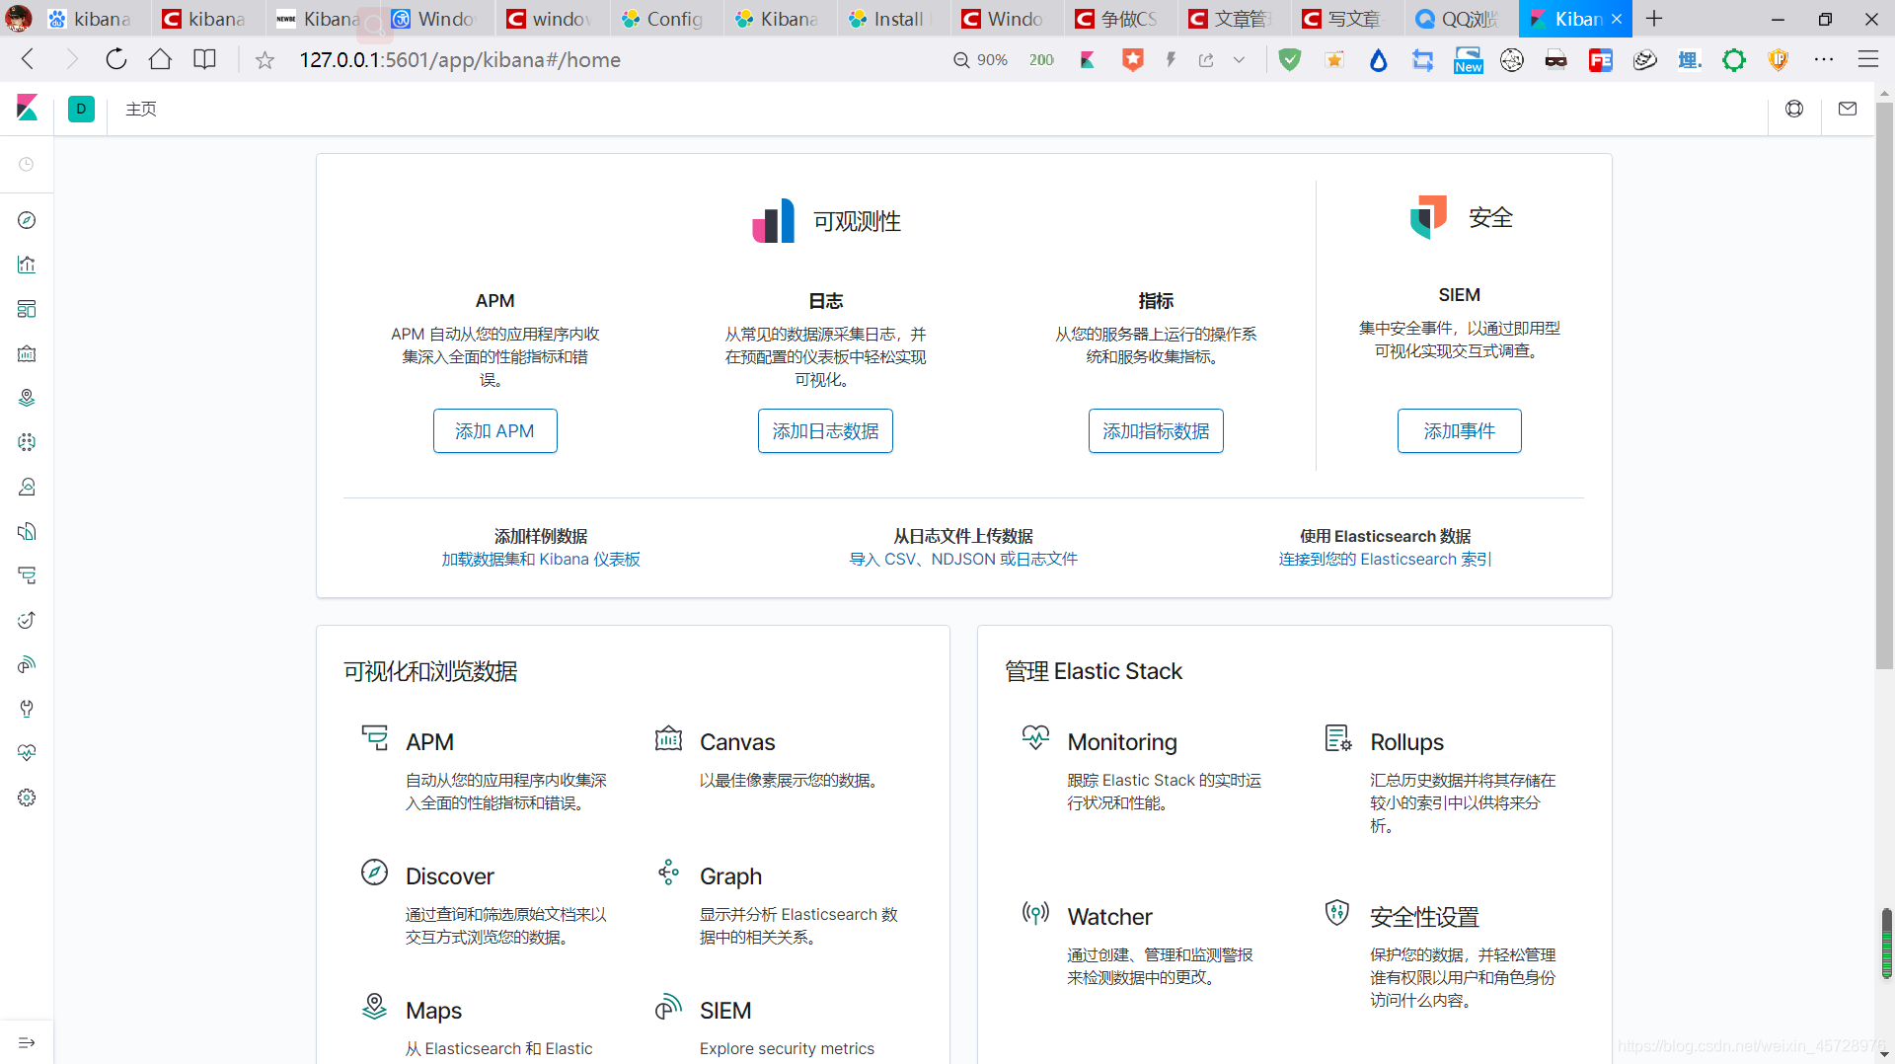1895x1064 pixels.
Task: Select the Machine Learning icon in sidebar
Action: (x=27, y=442)
